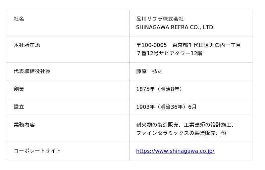Click the 創業 row label
The width and height of the screenshot is (265, 170).
pos(19,89)
